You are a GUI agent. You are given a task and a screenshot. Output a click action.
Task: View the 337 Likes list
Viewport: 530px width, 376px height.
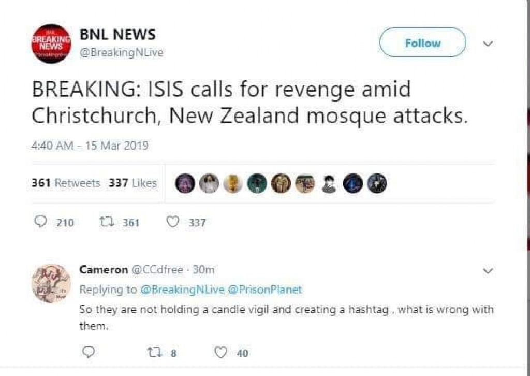pos(132,183)
